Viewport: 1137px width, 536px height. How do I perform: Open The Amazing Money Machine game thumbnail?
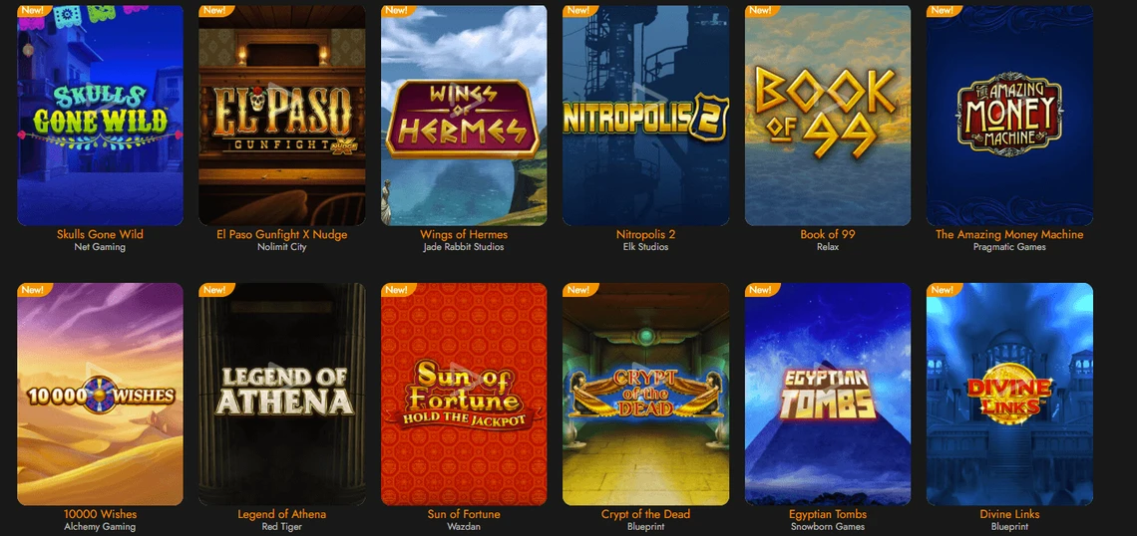1010,116
